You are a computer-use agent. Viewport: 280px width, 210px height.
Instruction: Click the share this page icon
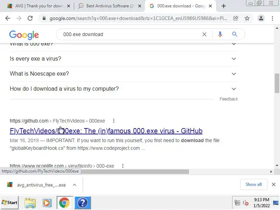(236, 18)
